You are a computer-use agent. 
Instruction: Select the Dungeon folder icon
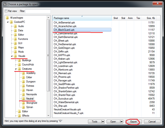click(x=23, y=82)
